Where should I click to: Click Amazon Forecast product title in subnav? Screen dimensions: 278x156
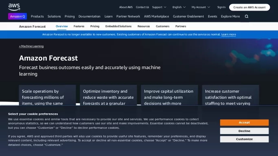[32, 26]
